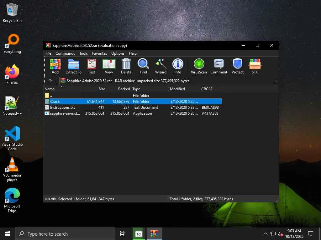Open the Recycle Bin desktop icon

(12, 12)
